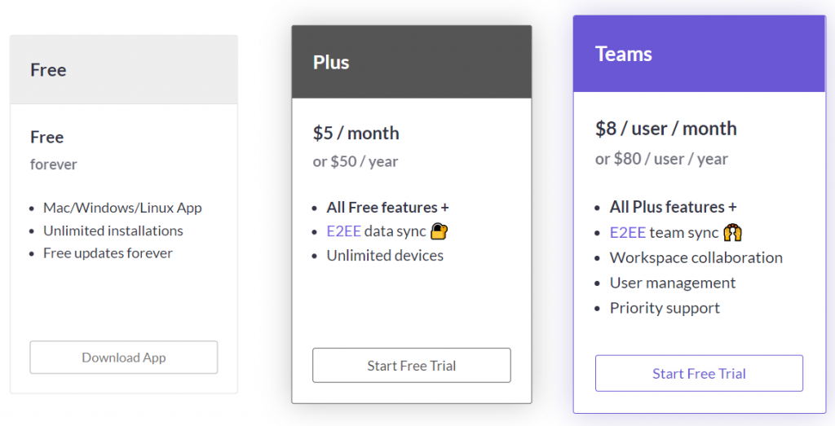Select the gray Free plan header
Screen dimensions: 835x426
(124, 70)
